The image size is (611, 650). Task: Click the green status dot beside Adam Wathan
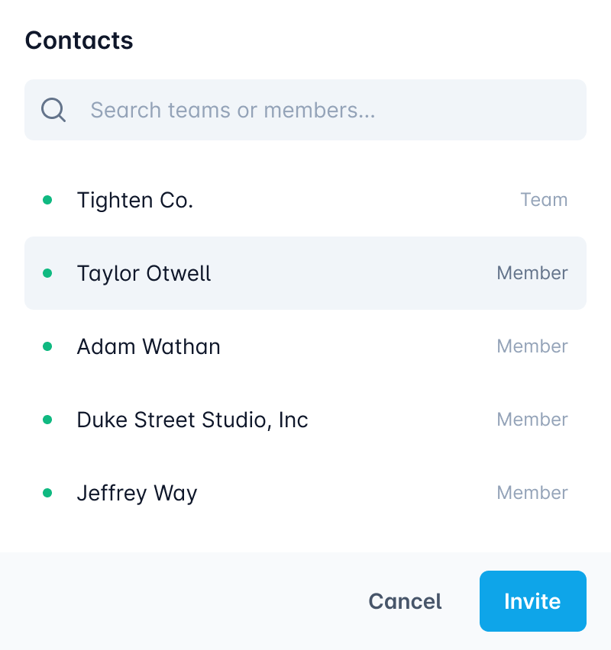tap(47, 346)
